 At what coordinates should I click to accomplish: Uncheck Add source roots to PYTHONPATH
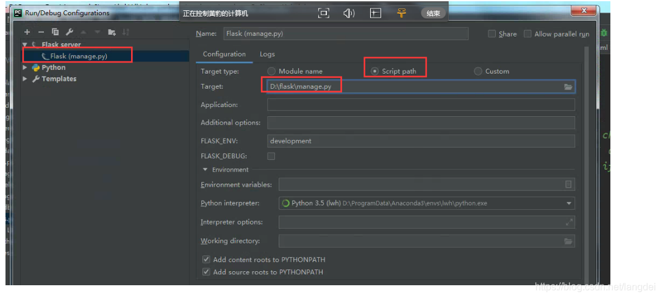206,272
